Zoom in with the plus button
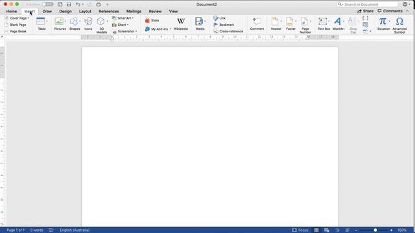 point(391,230)
